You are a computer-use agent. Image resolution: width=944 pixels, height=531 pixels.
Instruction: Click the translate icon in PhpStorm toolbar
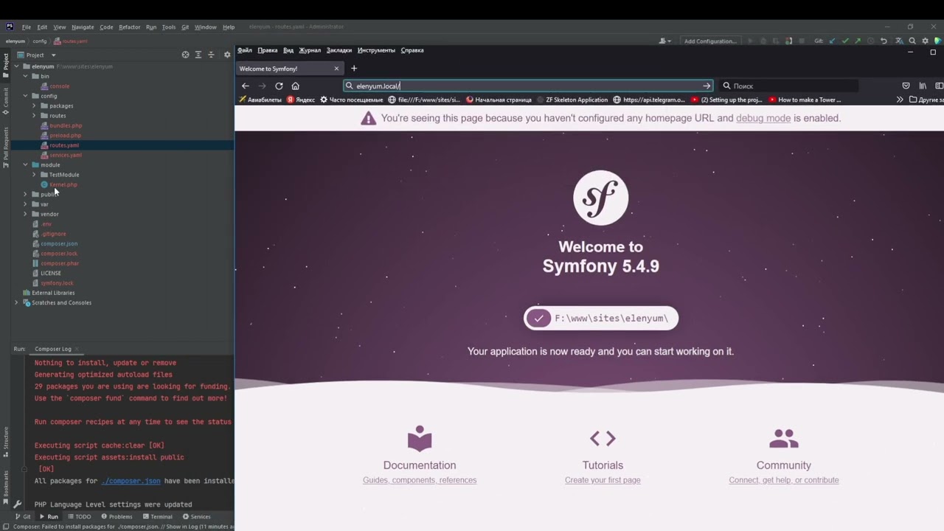(x=899, y=41)
